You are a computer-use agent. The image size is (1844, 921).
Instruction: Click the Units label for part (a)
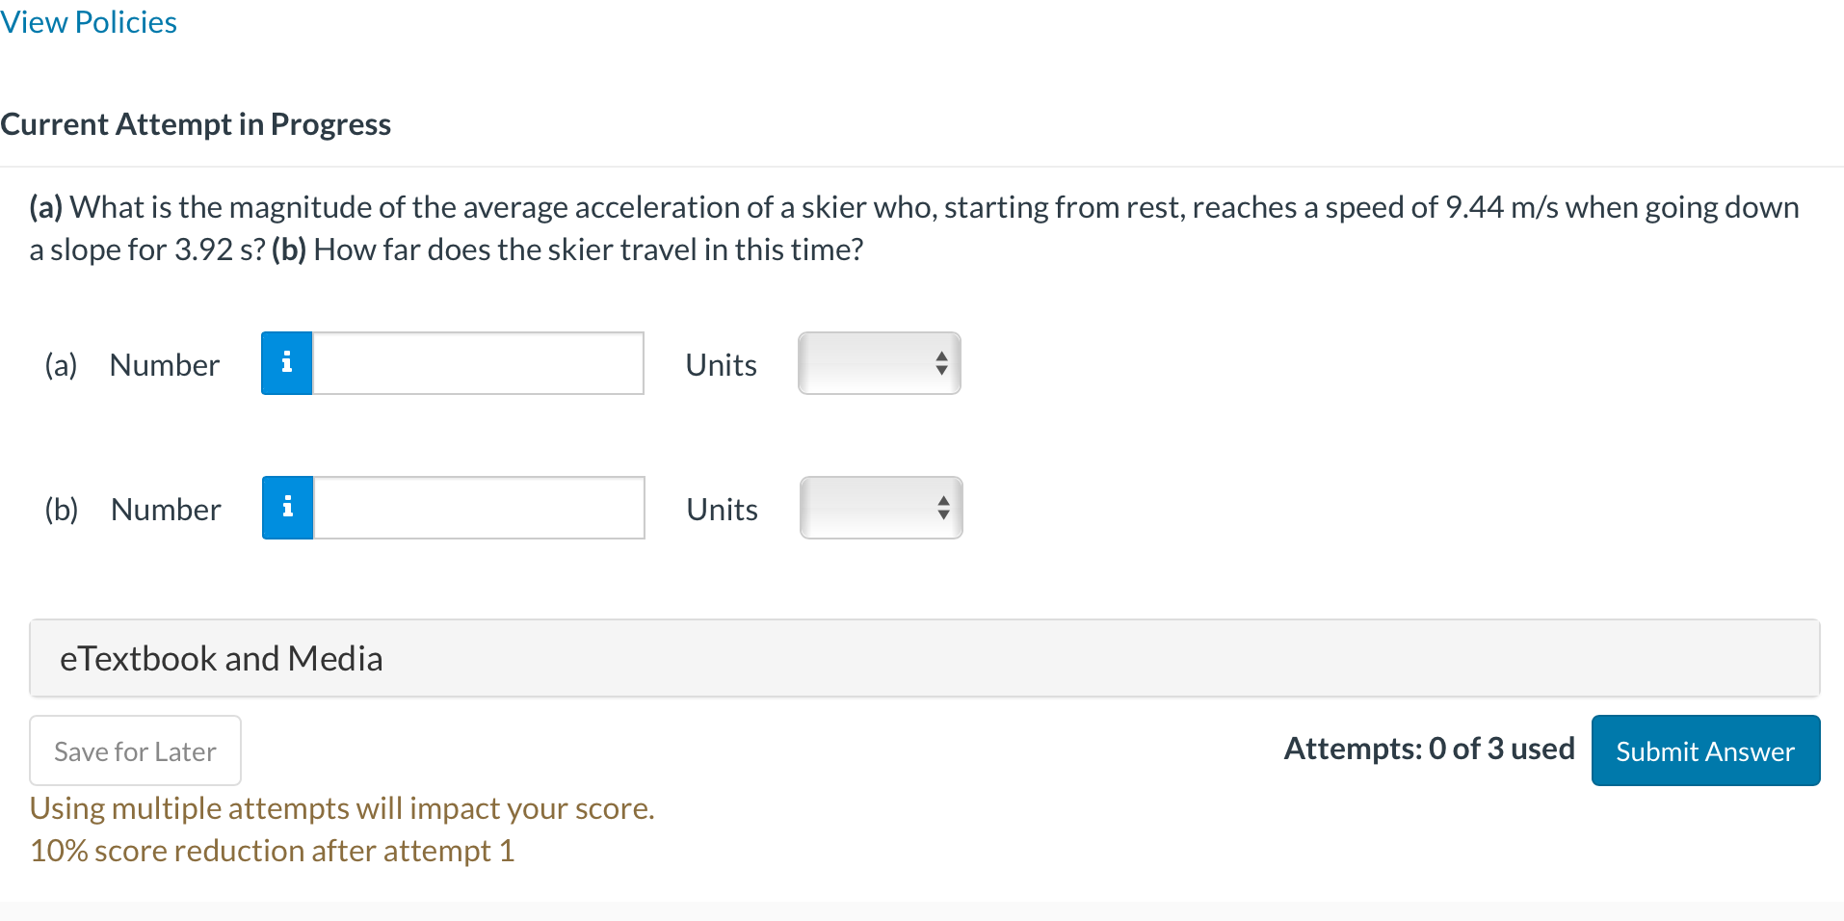point(721,365)
